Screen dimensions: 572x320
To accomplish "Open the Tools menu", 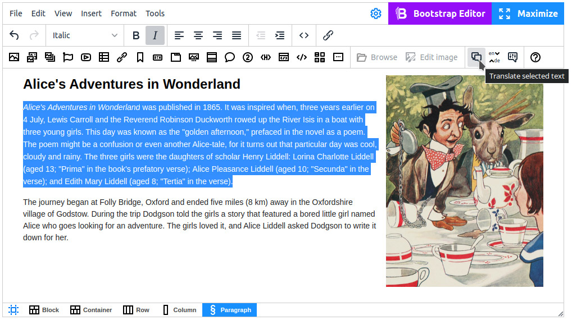I will pyautogui.click(x=155, y=13).
